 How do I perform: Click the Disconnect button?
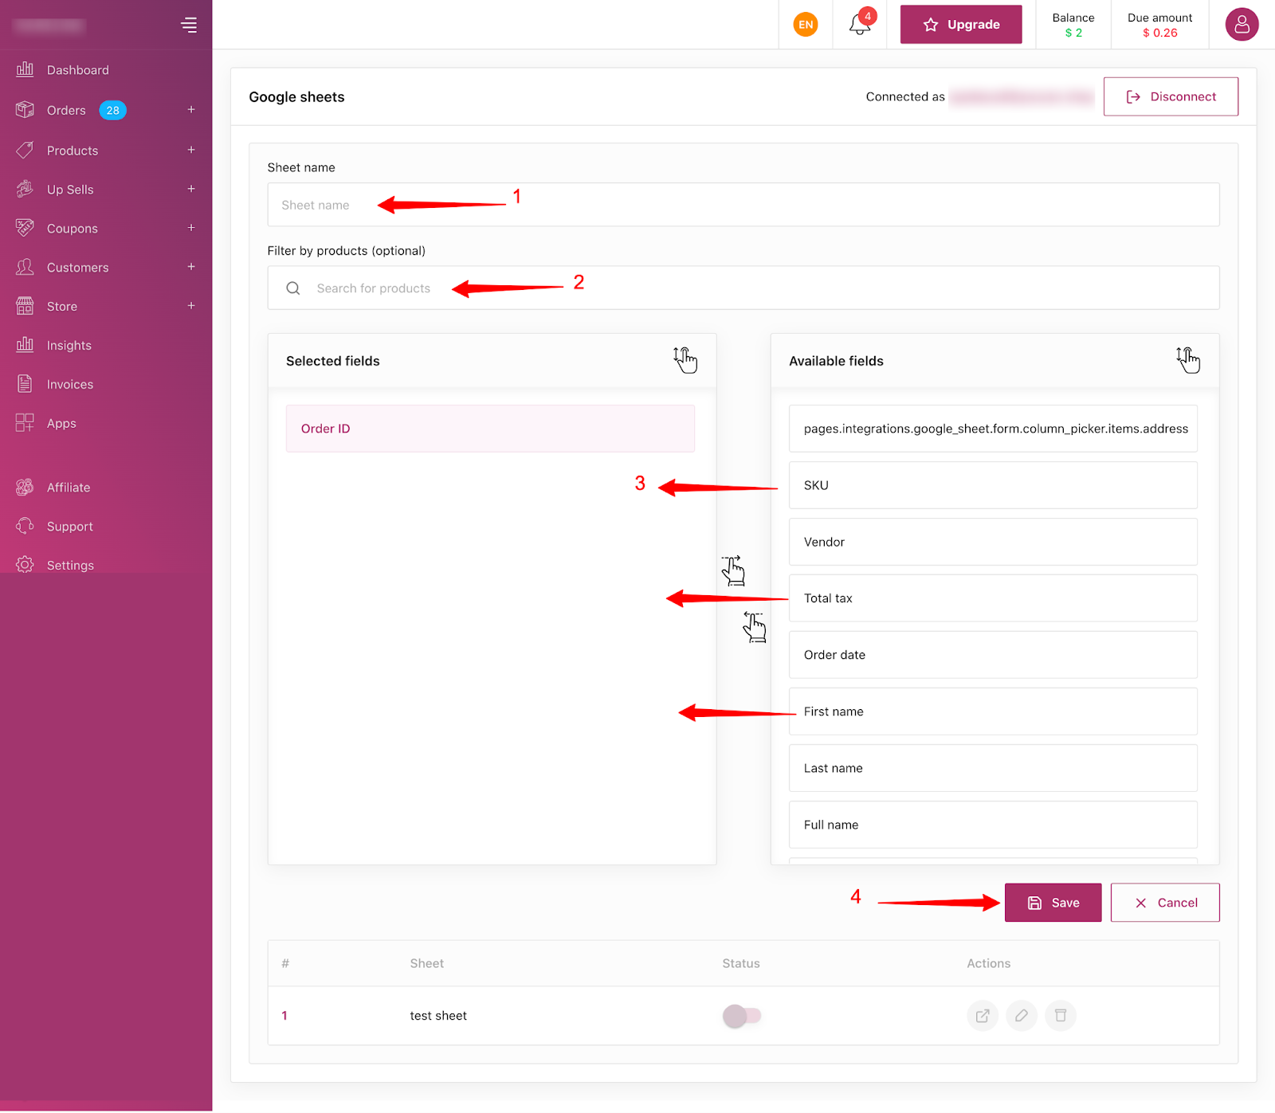(1171, 96)
